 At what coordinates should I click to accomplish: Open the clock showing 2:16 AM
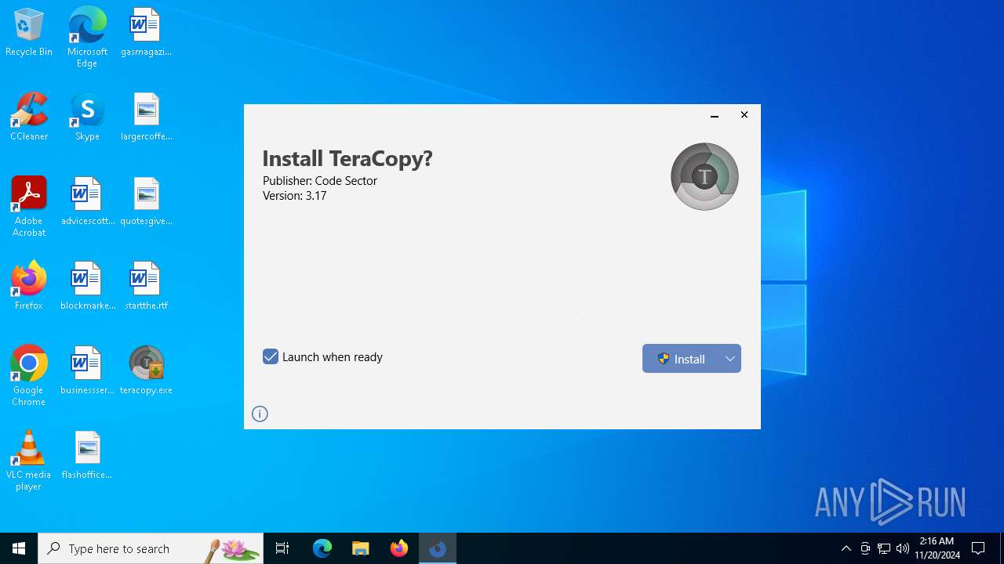click(x=937, y=548)
